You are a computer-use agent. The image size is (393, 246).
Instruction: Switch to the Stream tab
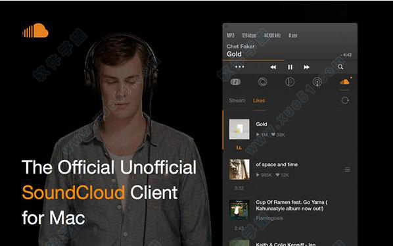[237, 100]
